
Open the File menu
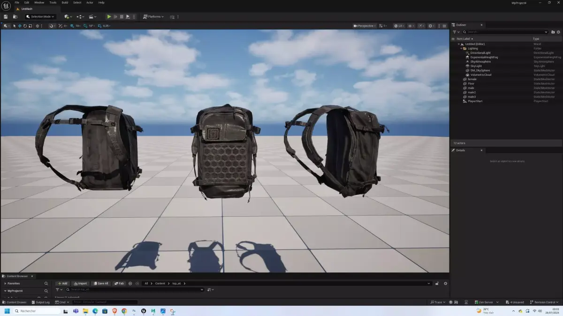point(17,2)
